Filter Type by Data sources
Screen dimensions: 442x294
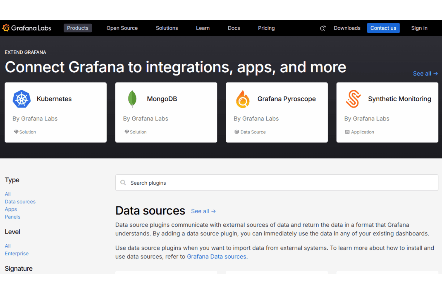pos(20,202)
